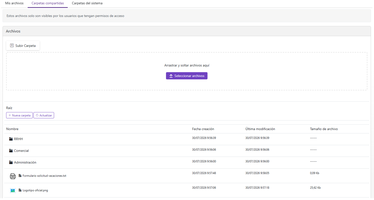The image size is (374, 200).
Task: Click the image thumbnail icon for Logotipo oficial.png
Action: tap(13, 190)
